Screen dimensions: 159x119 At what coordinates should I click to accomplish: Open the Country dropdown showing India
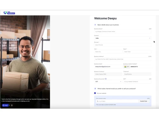click(123, 38)
